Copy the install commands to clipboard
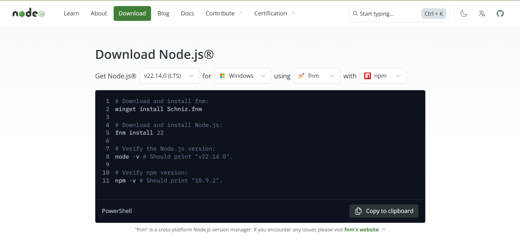Screen dimensions: 520x241 384,211
